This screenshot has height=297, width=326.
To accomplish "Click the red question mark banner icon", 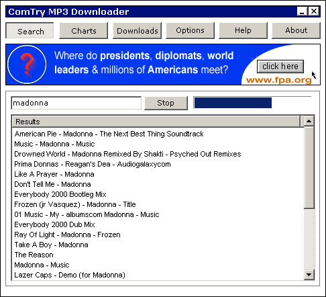I will point(27,65).
